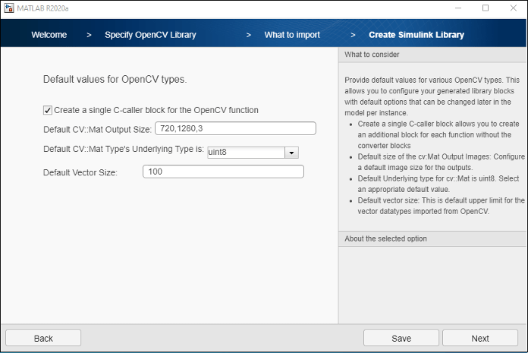Maximize the MATLAB R2020a window
The image size is (528, 353).
[x=486, y=8]
